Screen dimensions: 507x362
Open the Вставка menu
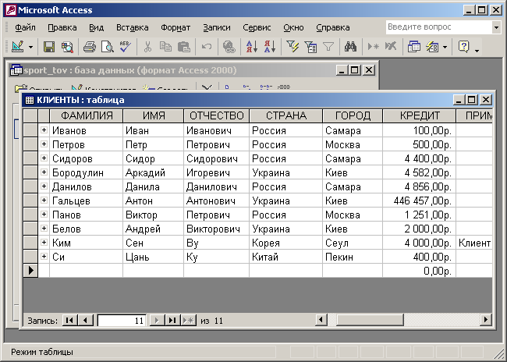click(133, 28)
